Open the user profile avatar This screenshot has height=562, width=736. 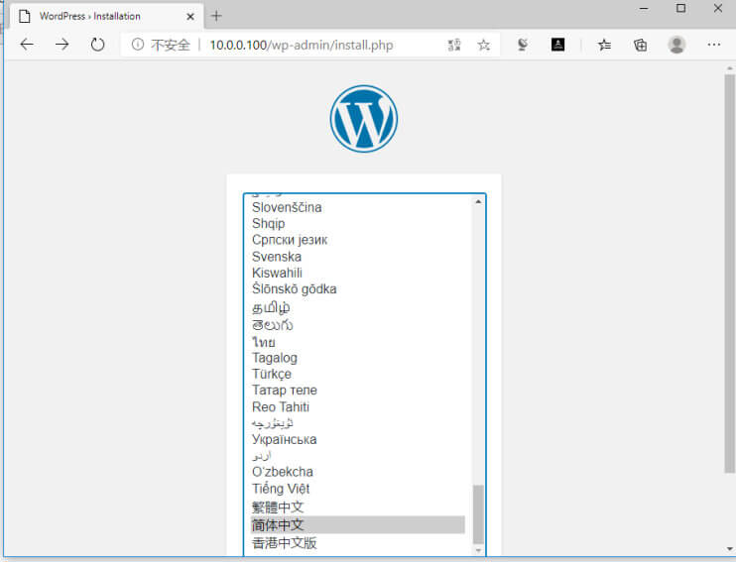point(676,45)
